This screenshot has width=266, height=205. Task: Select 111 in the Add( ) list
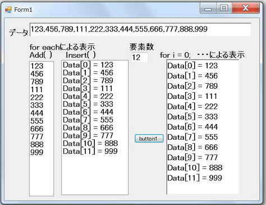pyautogui.click(x=37, y=89)
